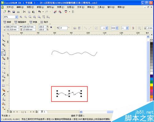154x122 pixels.
Task: Expand the Application Launcher dropdown arrow
Action: 70,12
